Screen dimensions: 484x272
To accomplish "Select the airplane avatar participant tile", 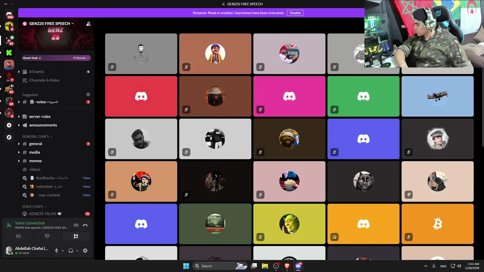I will [x=437, y=96].
